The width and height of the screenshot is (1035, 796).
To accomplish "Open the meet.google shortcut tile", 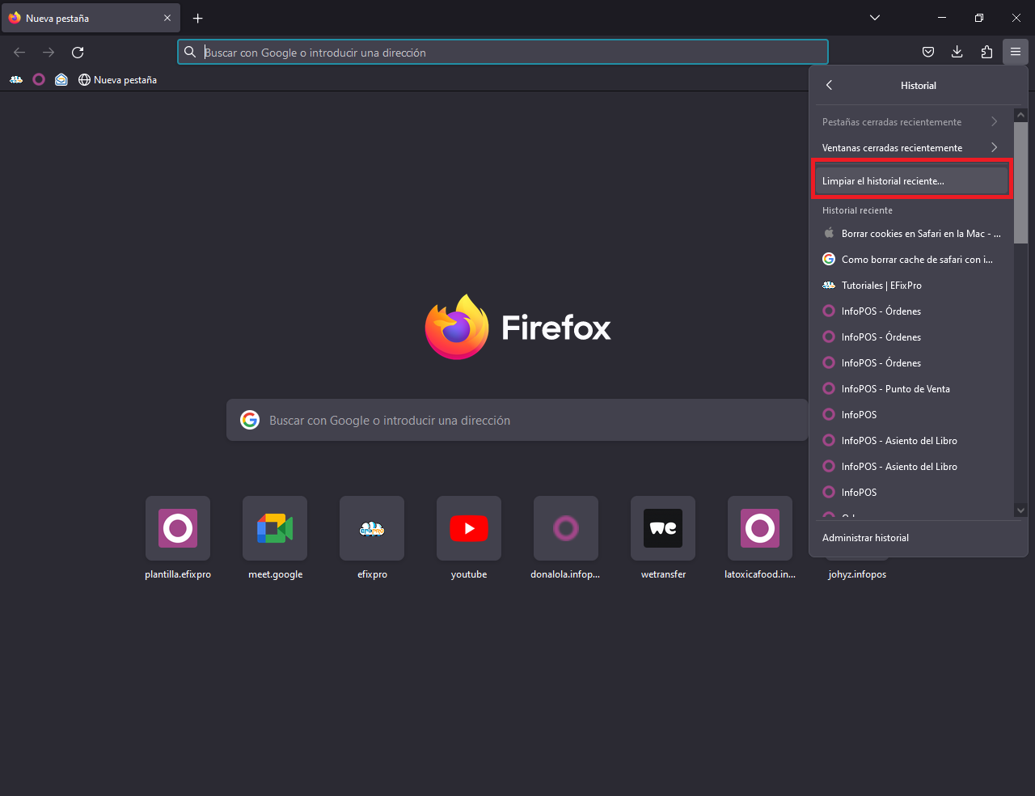I will [275, 529].
